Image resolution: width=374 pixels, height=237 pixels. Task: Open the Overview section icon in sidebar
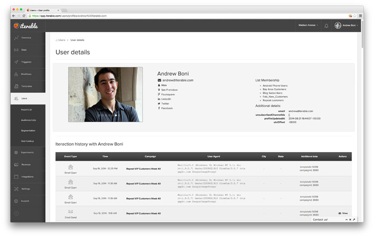pos(16,38)
